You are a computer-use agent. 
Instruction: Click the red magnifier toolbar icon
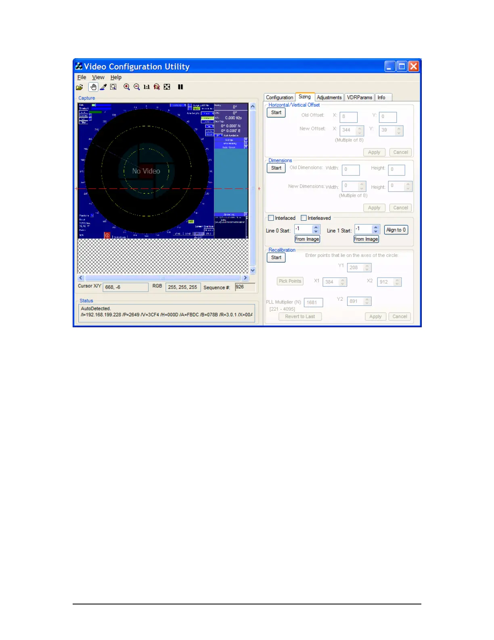coord(157,87)
